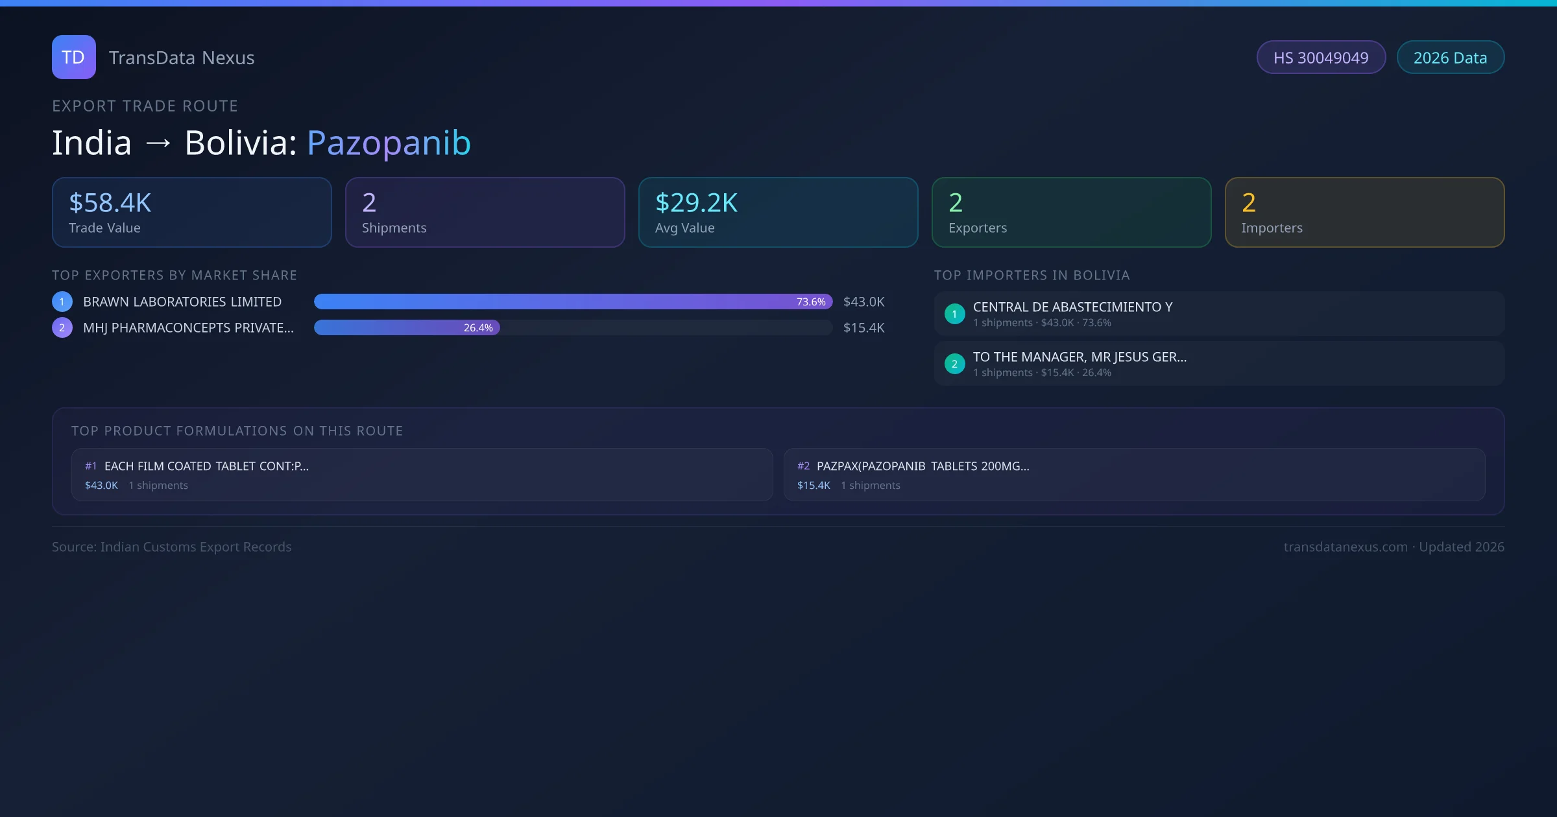1557x817 pixels.
Task: Click the #1 formulation rank marker
Action: click(91, 466)
